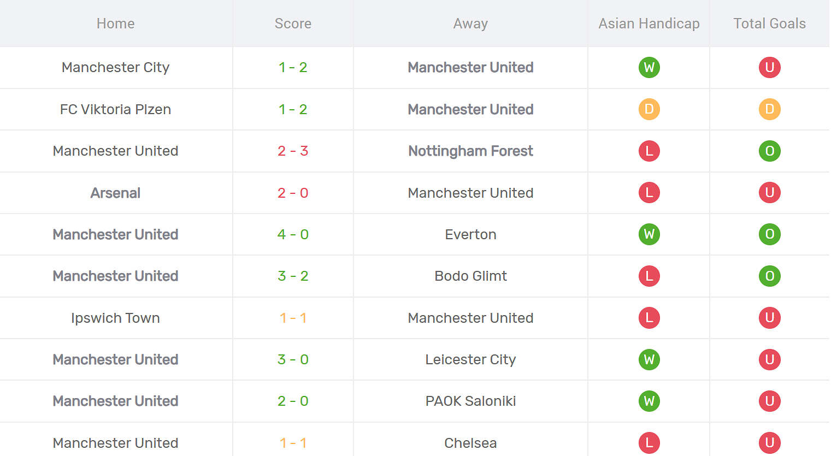Click the green W badge for Manchester City match
The width and height of the screenshot is (831, 456).
coord(649,67)
